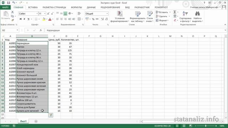Toggle italic К formatting
Screen dimensions: 228x128
[25, 19]
